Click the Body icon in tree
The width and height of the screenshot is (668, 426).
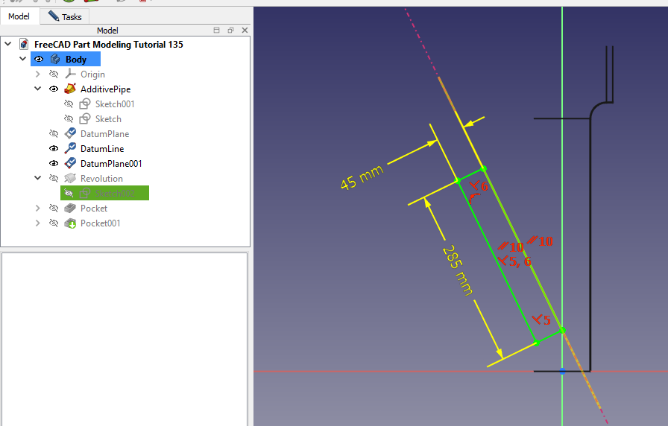pyautogui.click(x=55, y=60)
